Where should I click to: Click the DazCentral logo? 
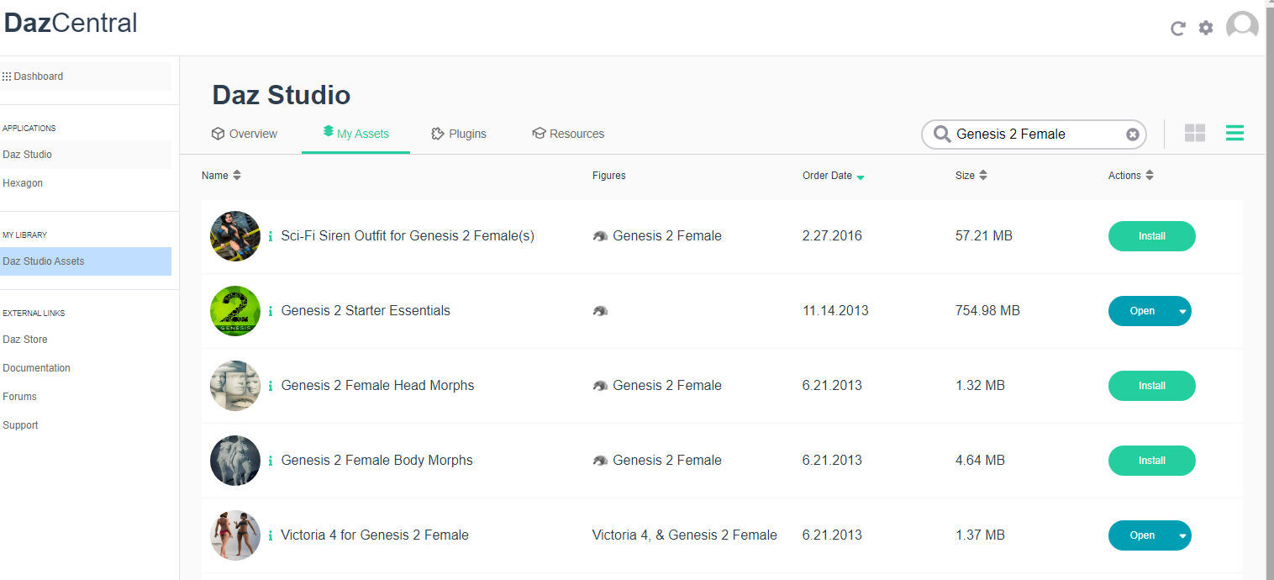pos(71,23)
